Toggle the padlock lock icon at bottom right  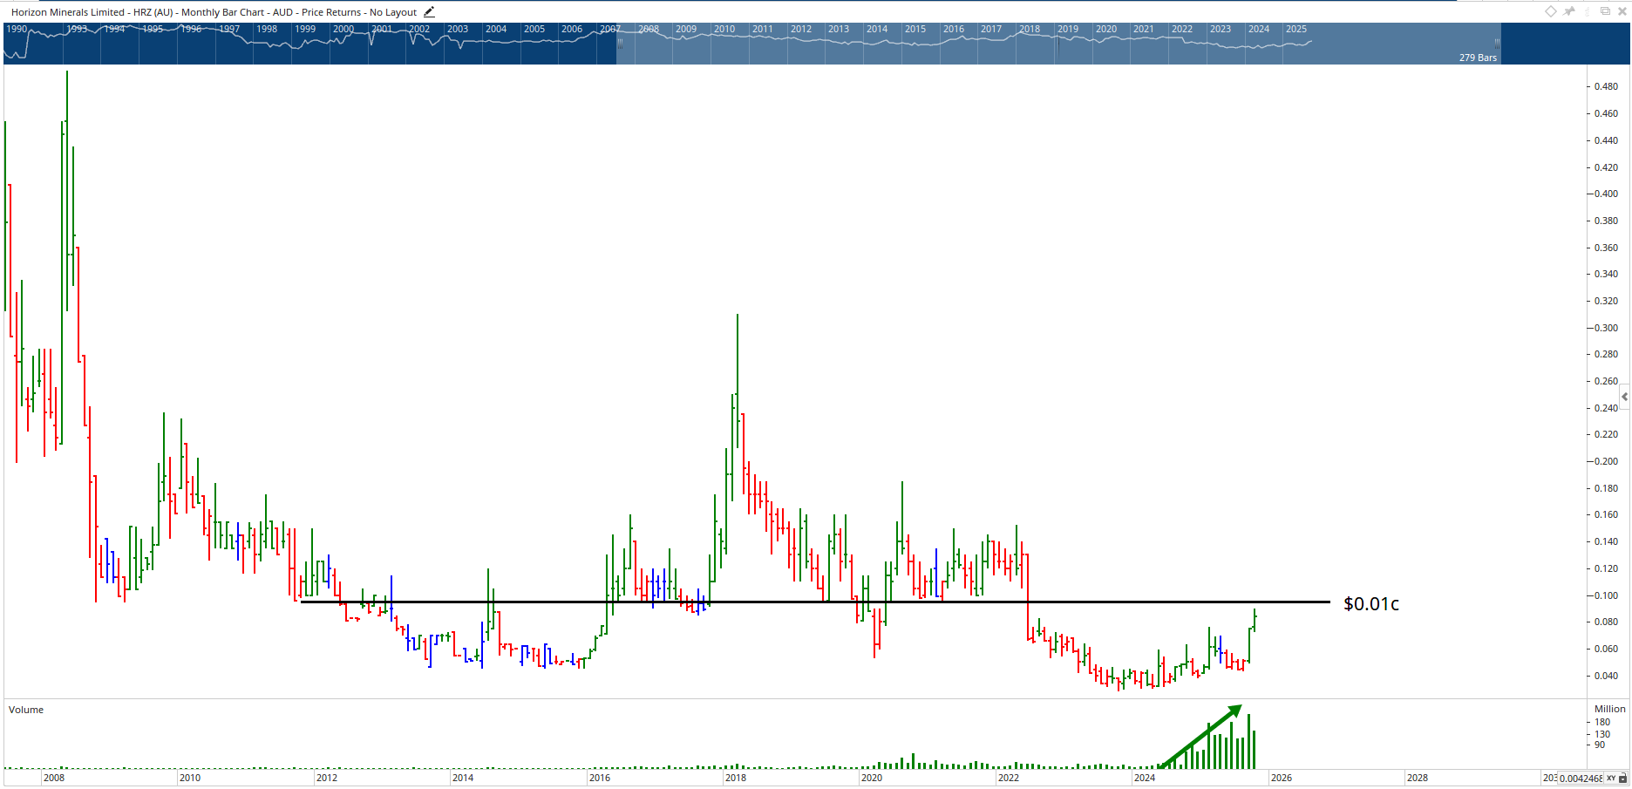[x=1623, y=779]
